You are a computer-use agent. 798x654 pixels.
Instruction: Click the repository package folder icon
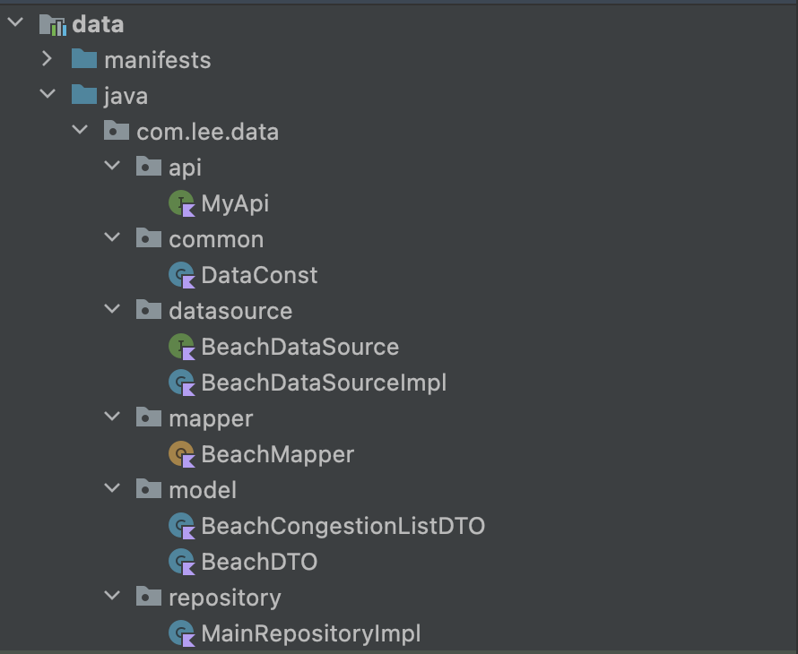(149, 597)
